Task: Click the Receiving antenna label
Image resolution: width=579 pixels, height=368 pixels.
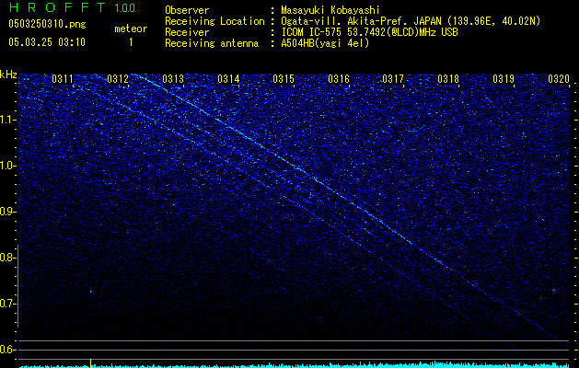Action: coord(212,43)
